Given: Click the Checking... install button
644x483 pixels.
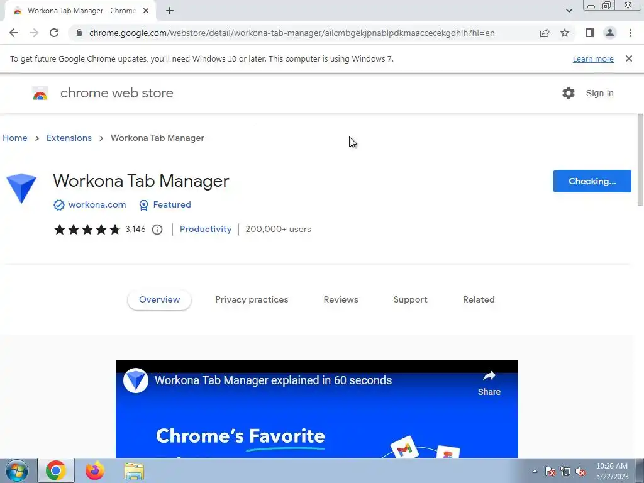Looking at the screenshot, I should pos(592,181).
